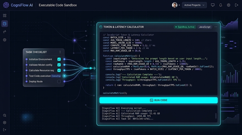Uncheck Validate Model config checkbox
Screen dimensions: 242x135
pos(59,65)
